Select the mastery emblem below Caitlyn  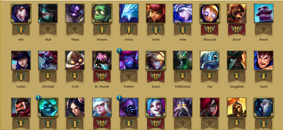[x=21, y=77]
